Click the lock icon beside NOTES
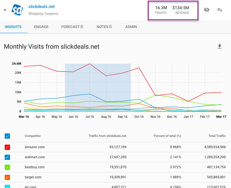 pos(110,26)
